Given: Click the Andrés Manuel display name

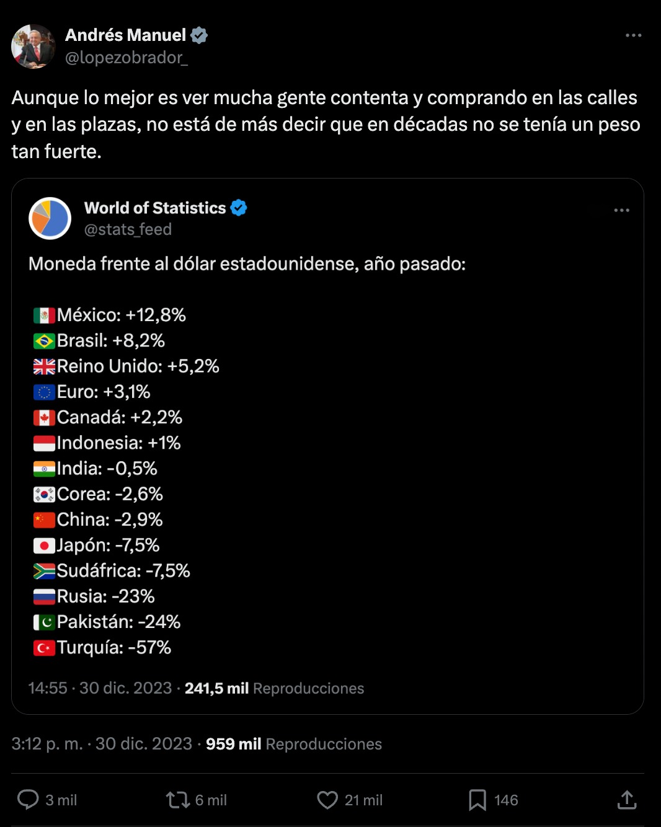Looking at the screenshot, I should (x=125, y=35).
